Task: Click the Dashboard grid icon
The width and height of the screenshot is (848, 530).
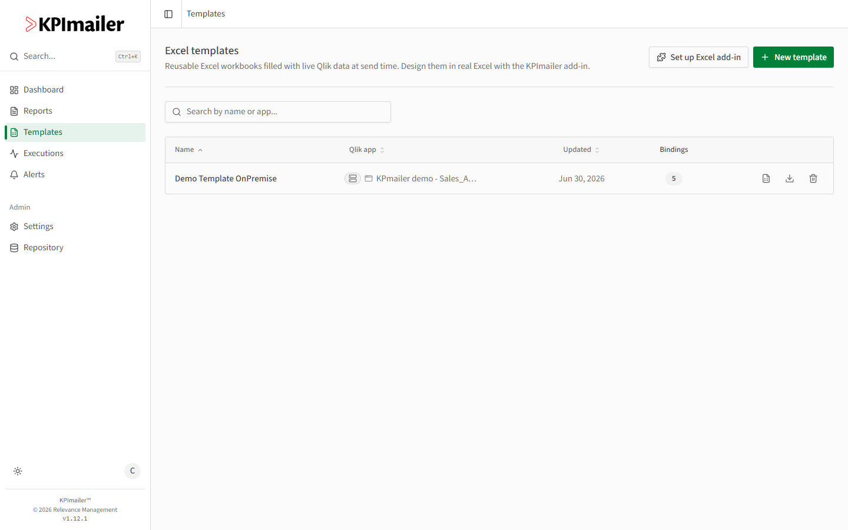Action: pyautogui.click(x=14, y=90)
